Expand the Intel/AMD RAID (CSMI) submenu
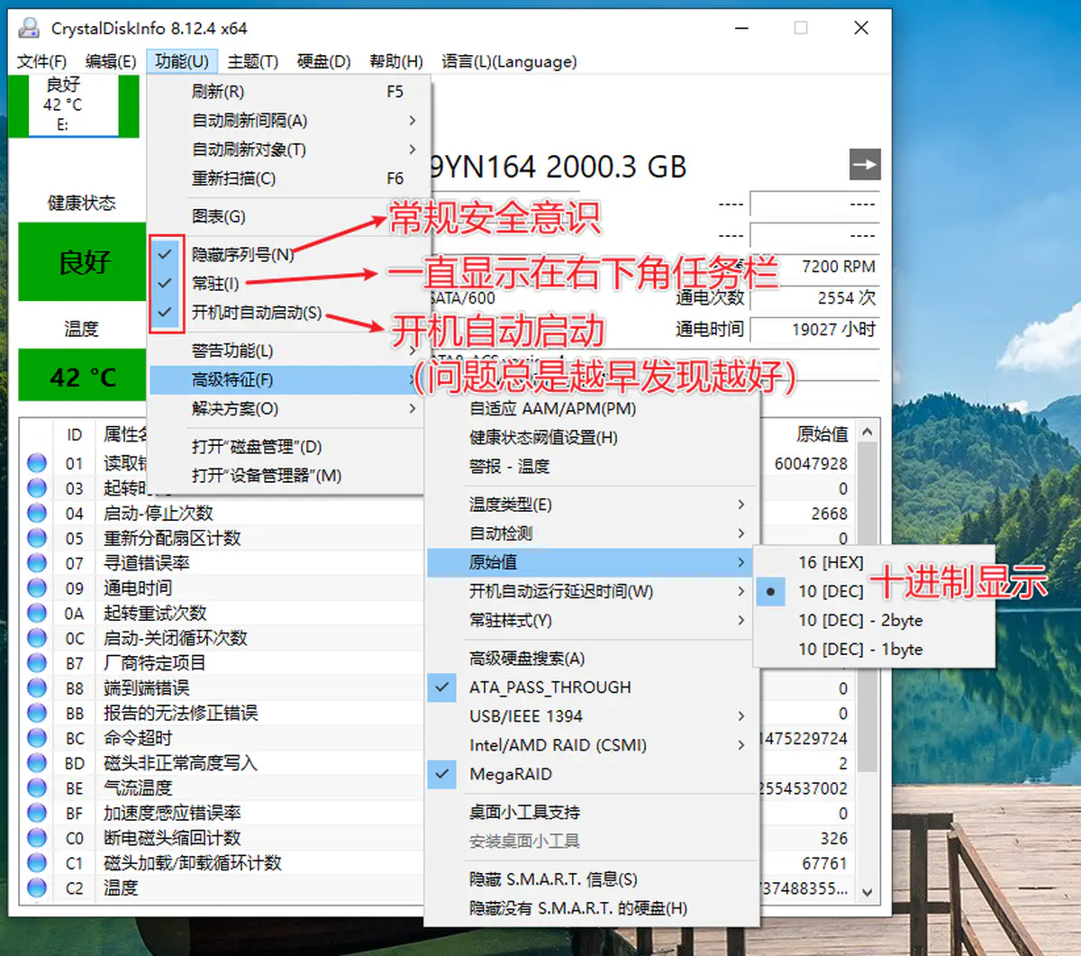This screenshot has width=1081, height=956. tap(592, 745)
